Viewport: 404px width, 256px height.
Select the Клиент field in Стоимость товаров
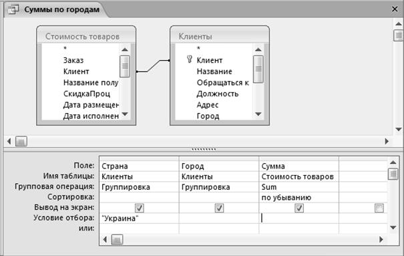(x=76, y=72)
